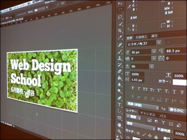Switch to the チャンネル panel tab
Viewport: 187px width, 140px height.
pyautogui.click(x=148, y=114)
